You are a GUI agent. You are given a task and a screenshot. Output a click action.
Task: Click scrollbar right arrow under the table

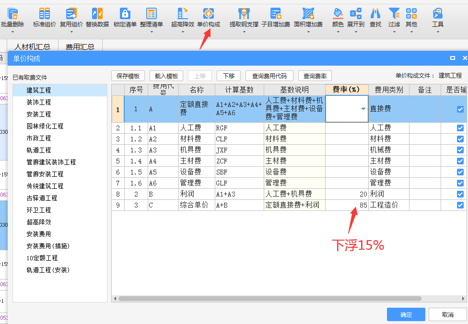pos(463,298)
